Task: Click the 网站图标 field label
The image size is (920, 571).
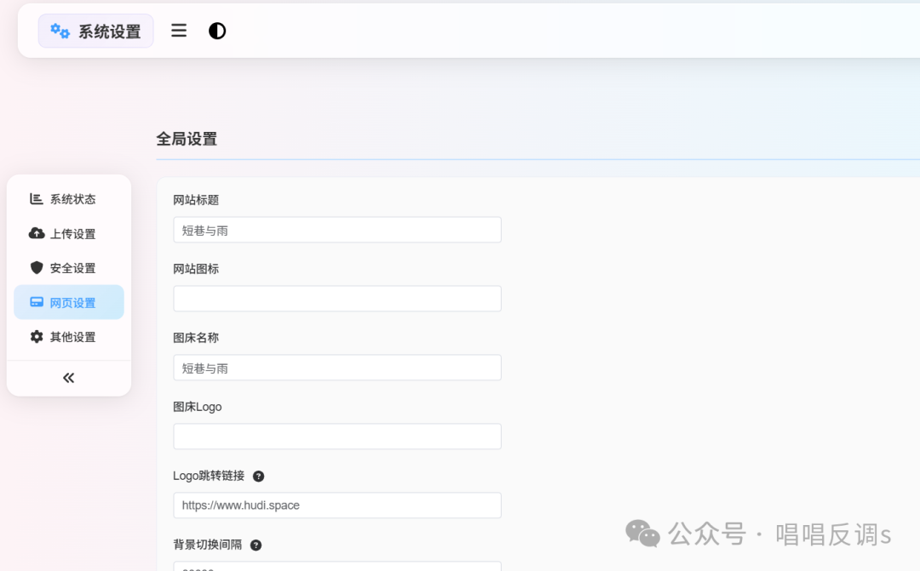Action: coord(196,269)
